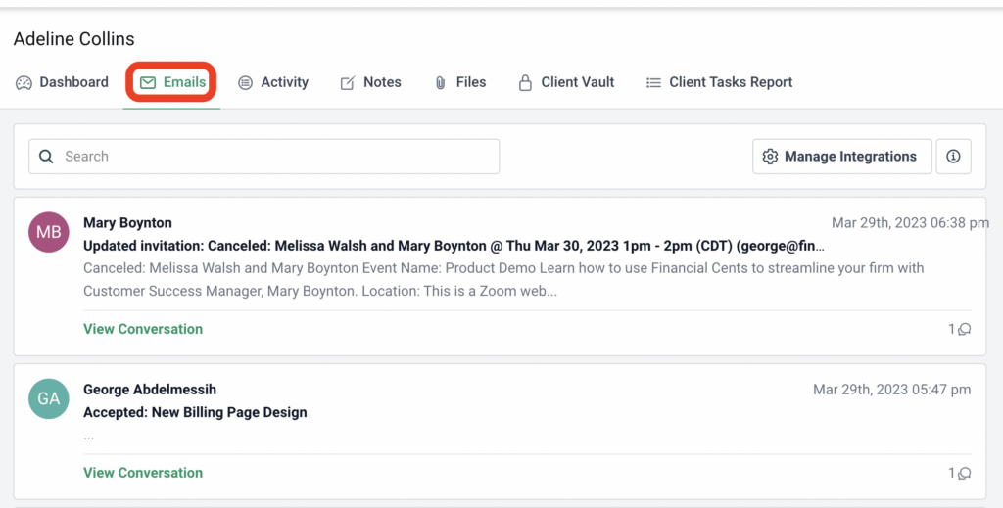Open the Files tab
Screen dimensions: 1003x508
pyautogui.click(x=459, y=82)
